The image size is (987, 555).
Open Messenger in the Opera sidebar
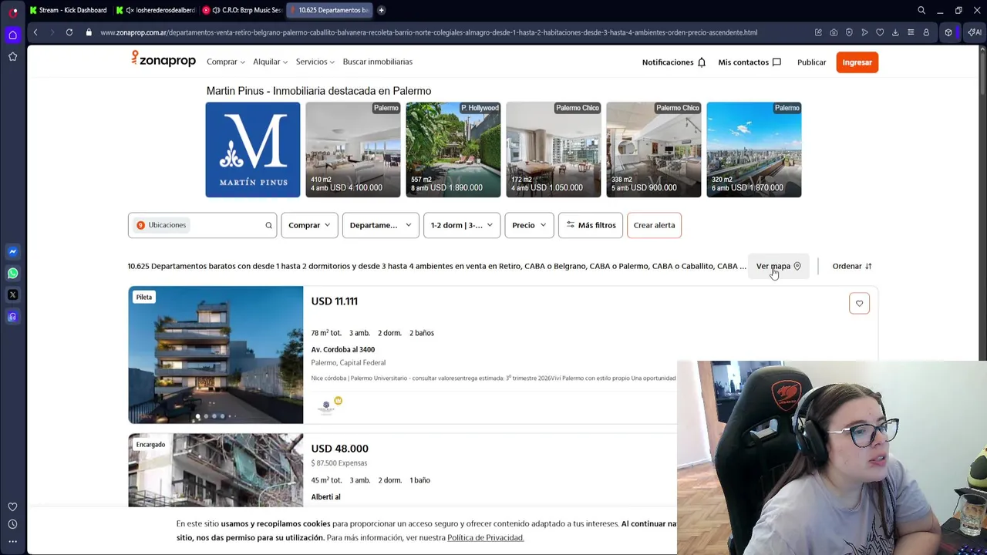click(12, 251)
